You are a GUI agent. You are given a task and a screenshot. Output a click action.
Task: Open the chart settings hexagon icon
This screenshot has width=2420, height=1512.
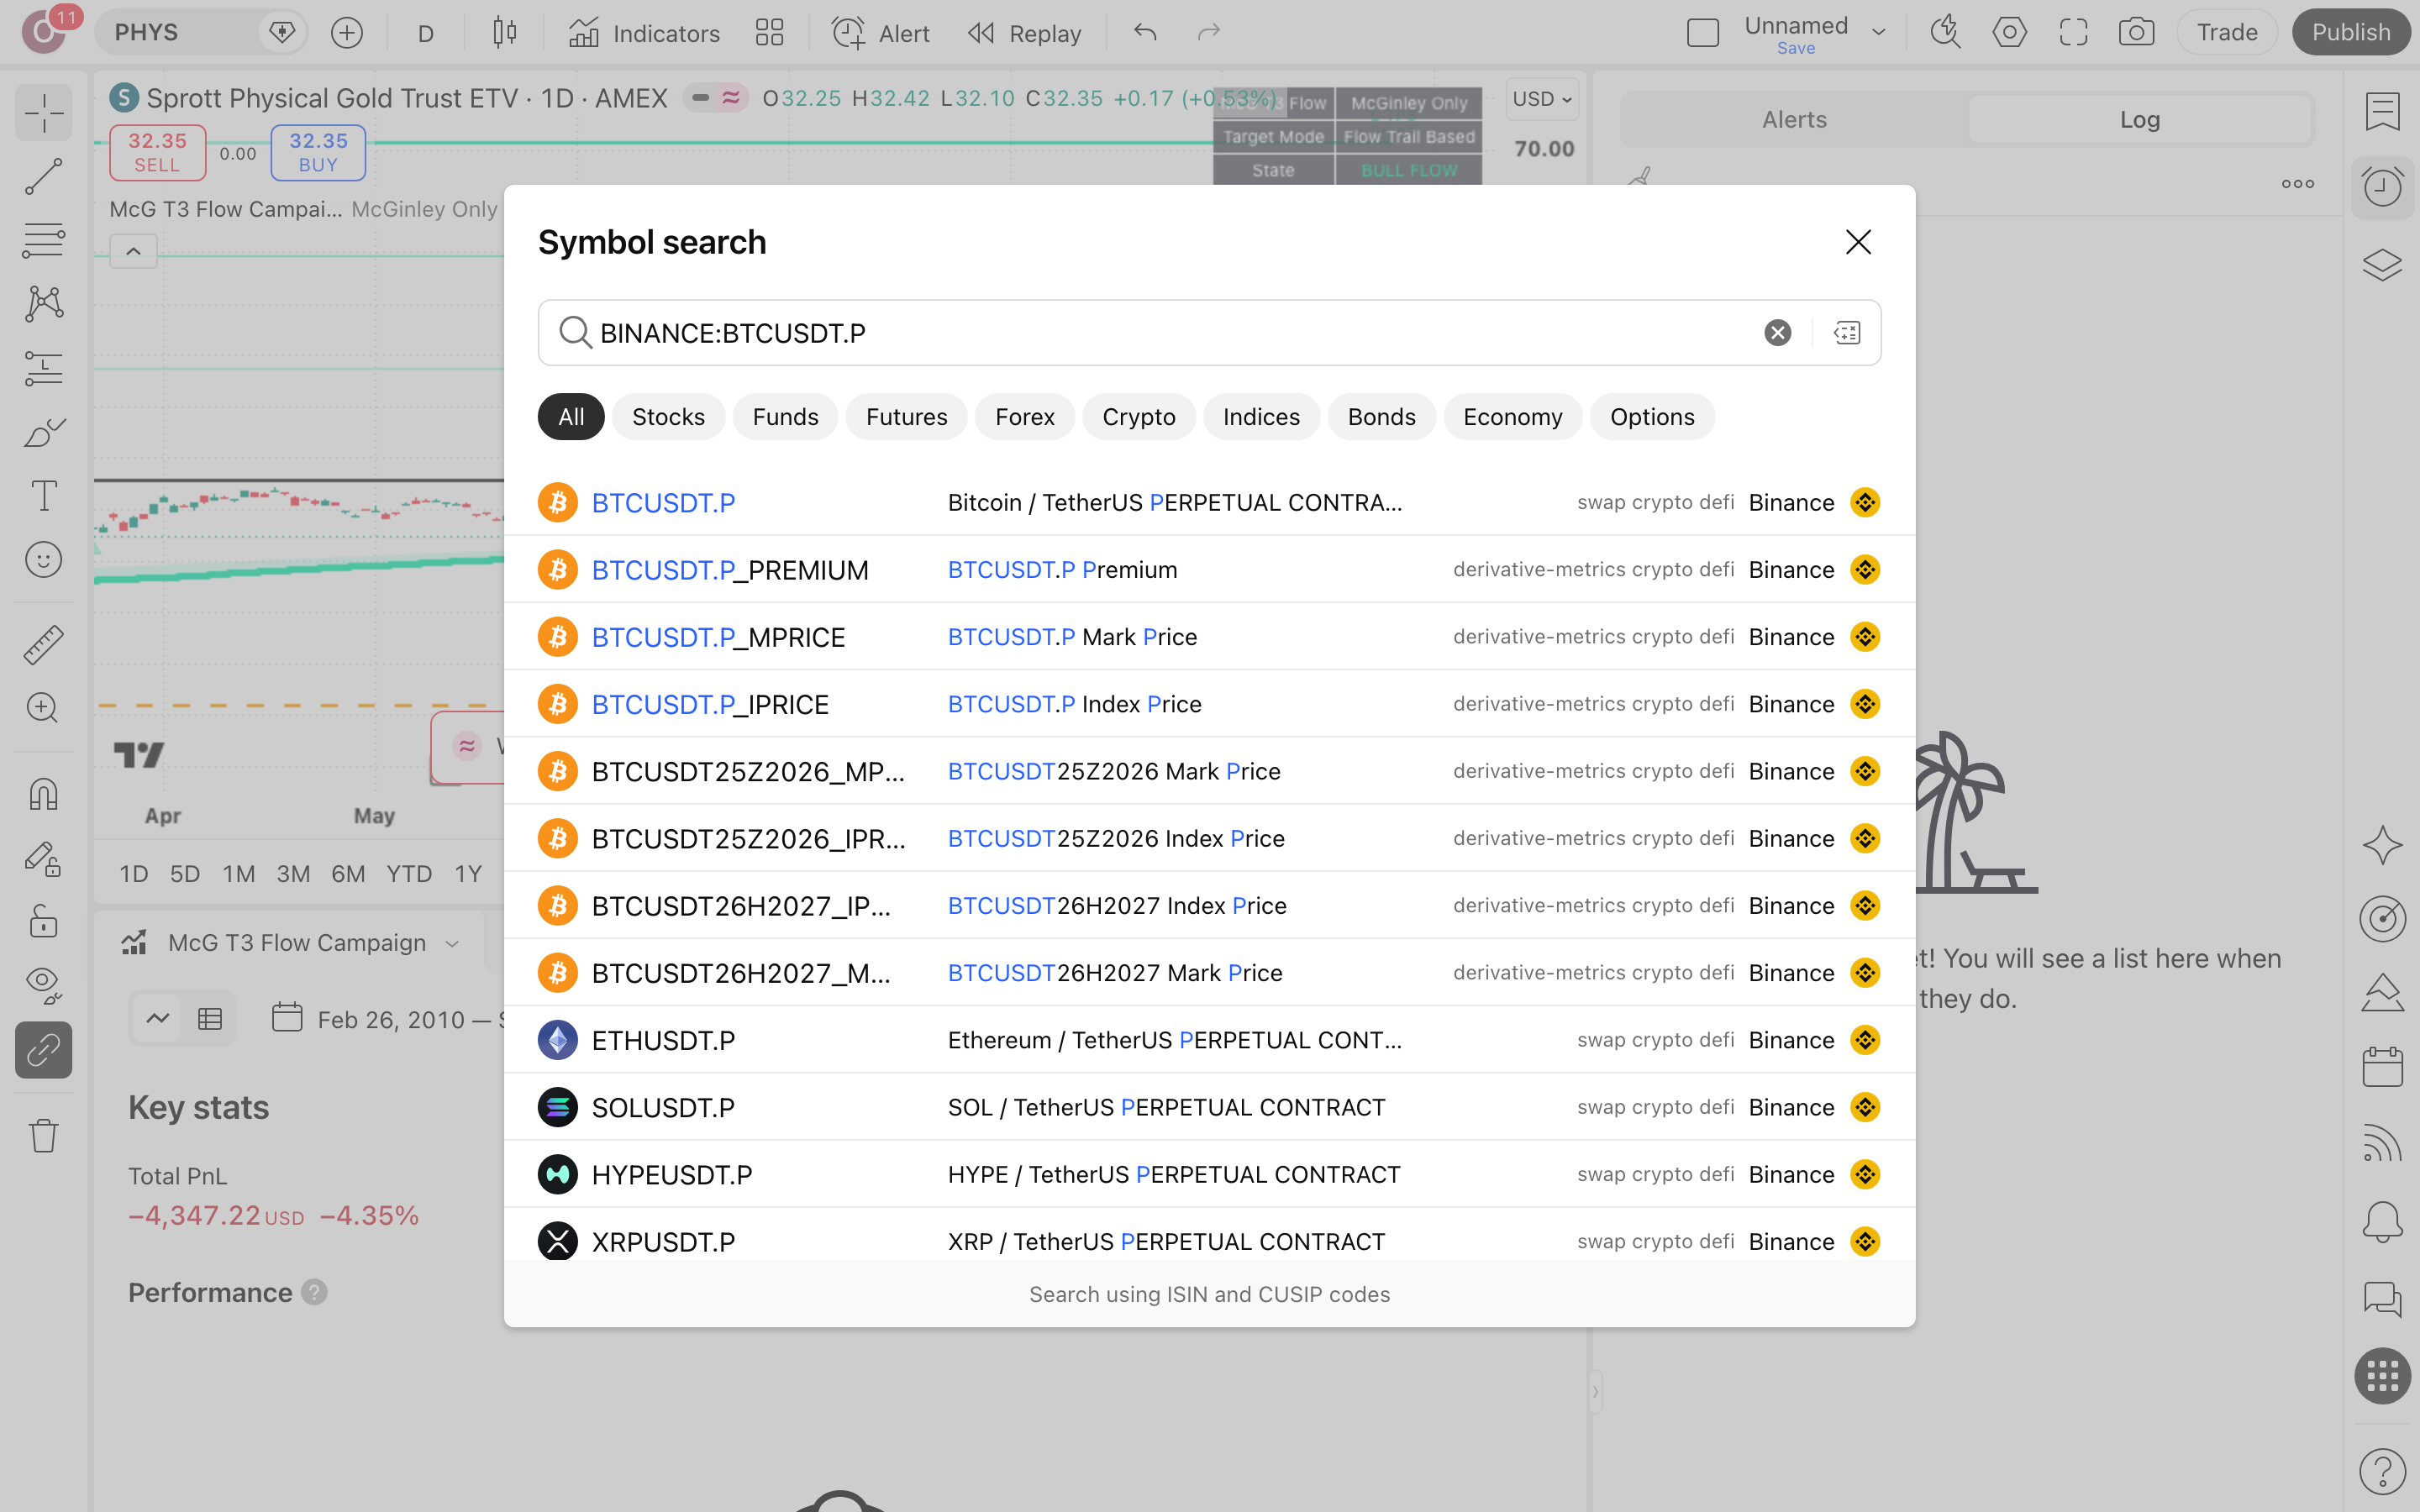(x=2009, y=32)
